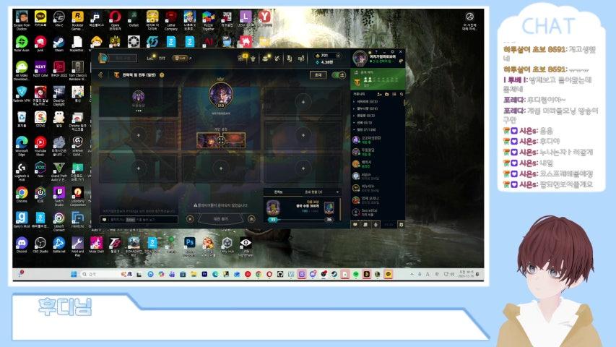Click the microphone icon in social footer
Image resolution: width=616 pixels, height=347 pixels.
(x=376, y=225)
